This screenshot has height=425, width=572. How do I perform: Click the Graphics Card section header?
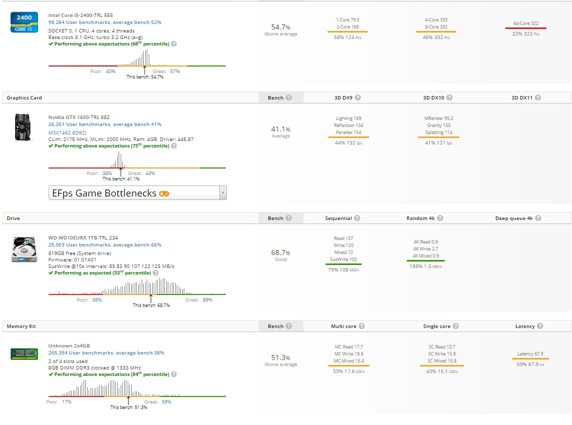coord(24,97)
